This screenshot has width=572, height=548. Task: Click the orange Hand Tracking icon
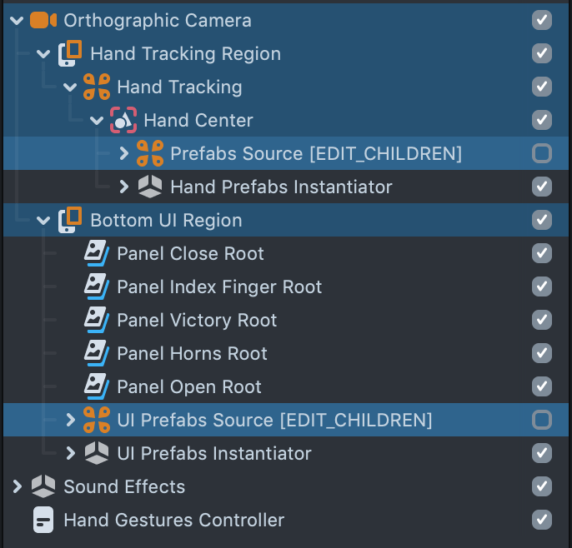[97, 87]
